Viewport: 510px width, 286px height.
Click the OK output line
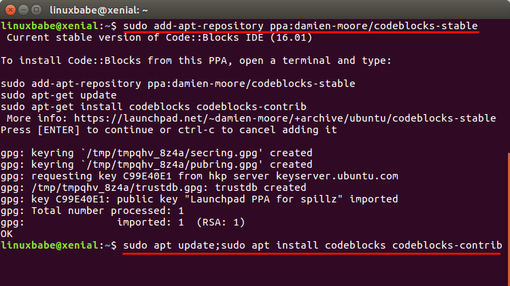(7, 233)
